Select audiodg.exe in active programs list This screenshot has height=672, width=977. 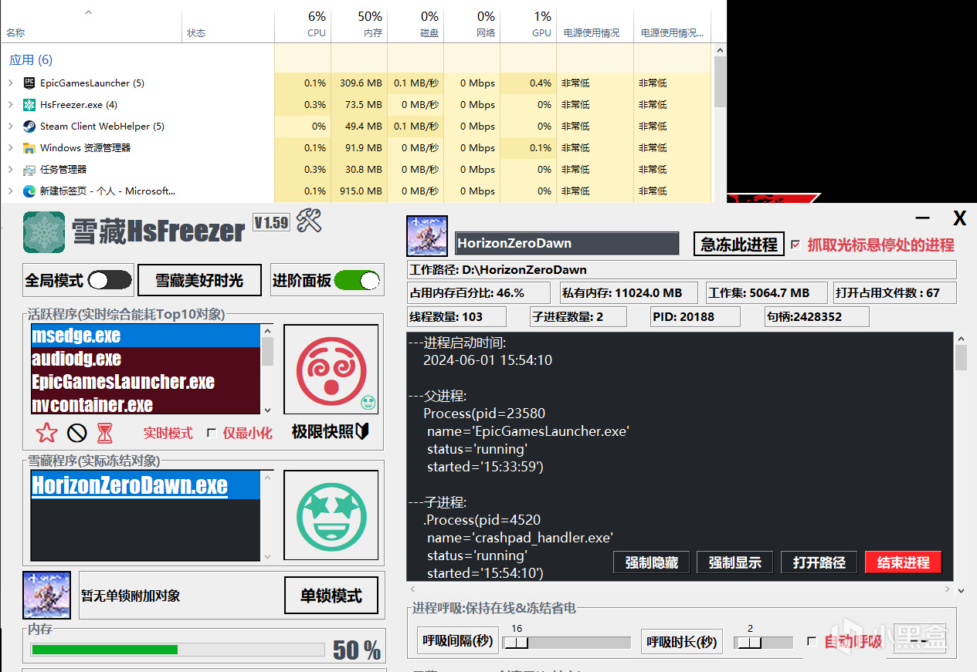[146, 359]
